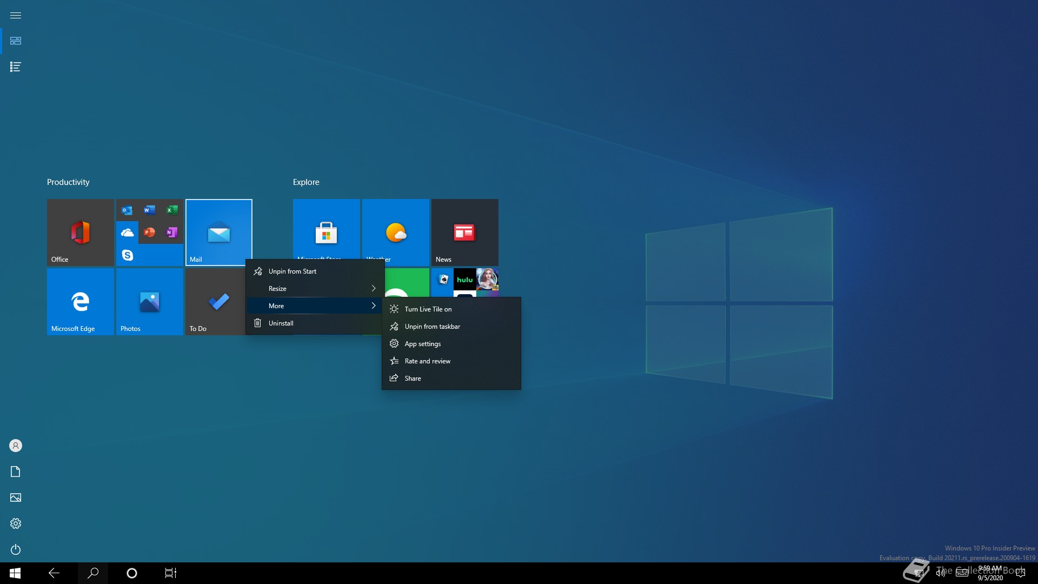Open the Microsoft Edge tile

(x=80, y=302)
